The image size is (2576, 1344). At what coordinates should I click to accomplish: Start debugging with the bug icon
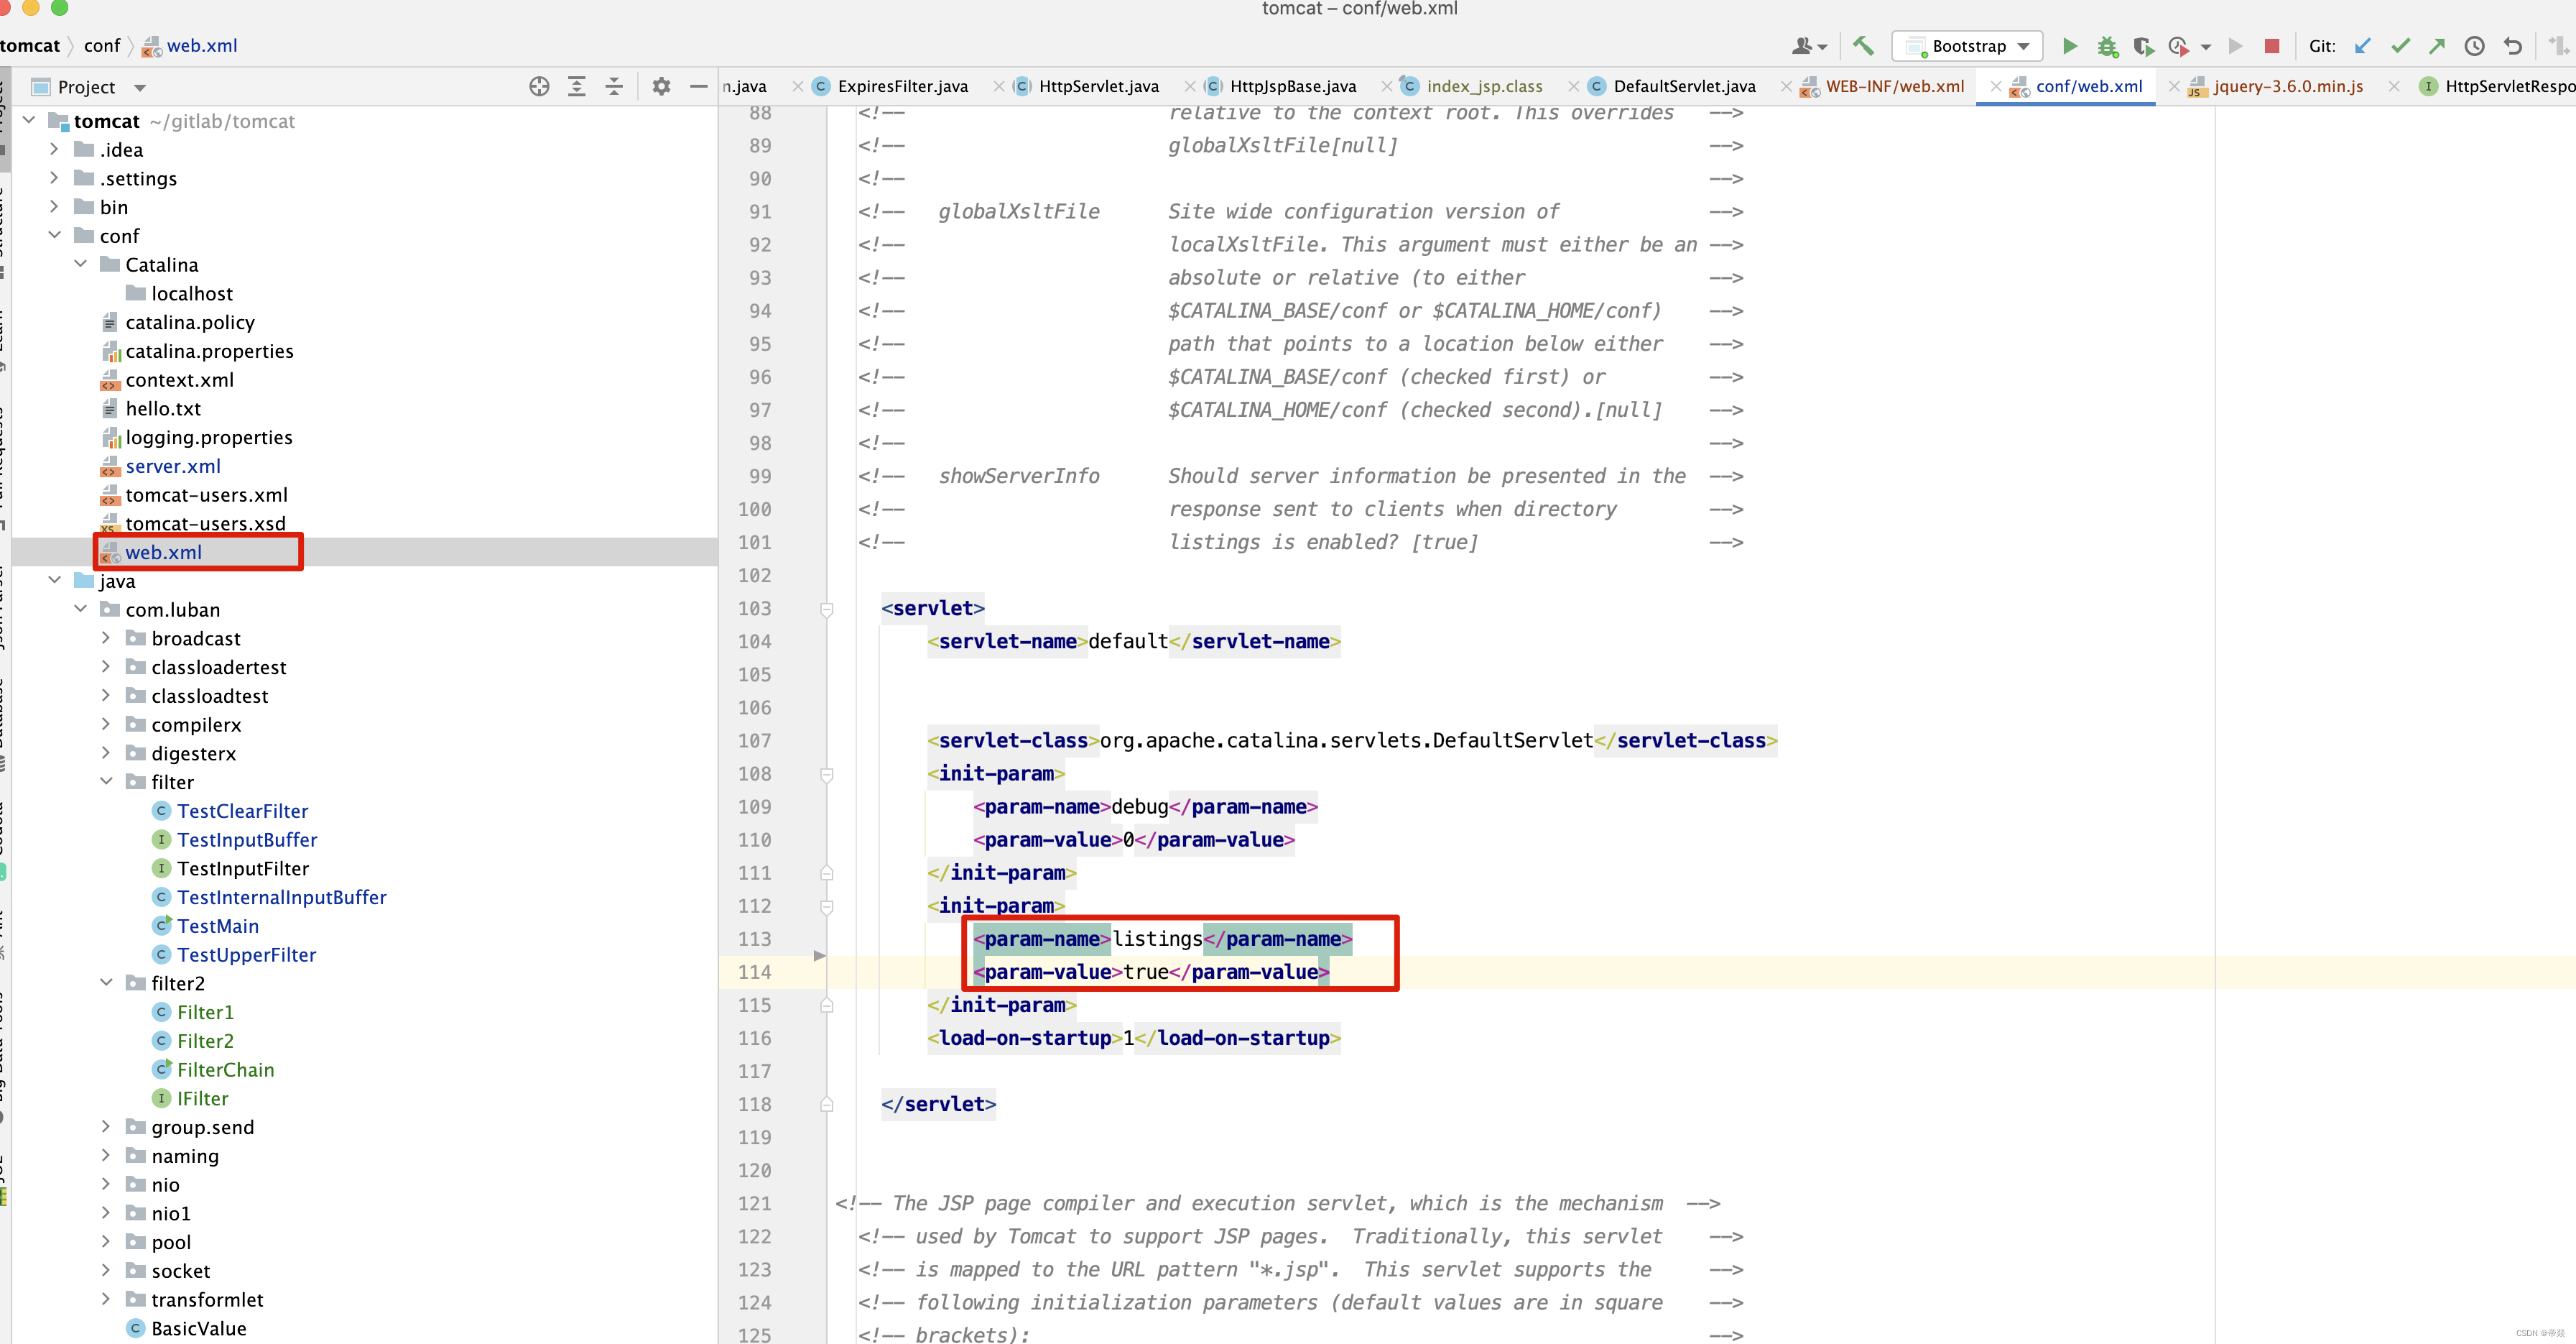coord(2107,46)
